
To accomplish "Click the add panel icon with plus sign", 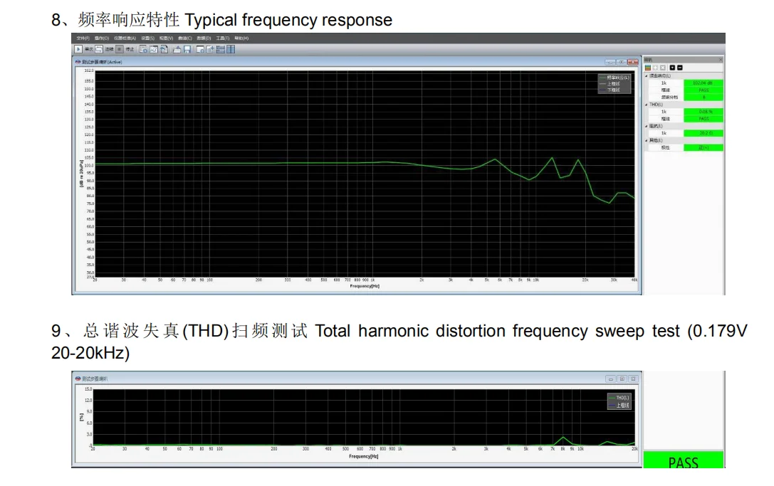I will pos(210,49).
